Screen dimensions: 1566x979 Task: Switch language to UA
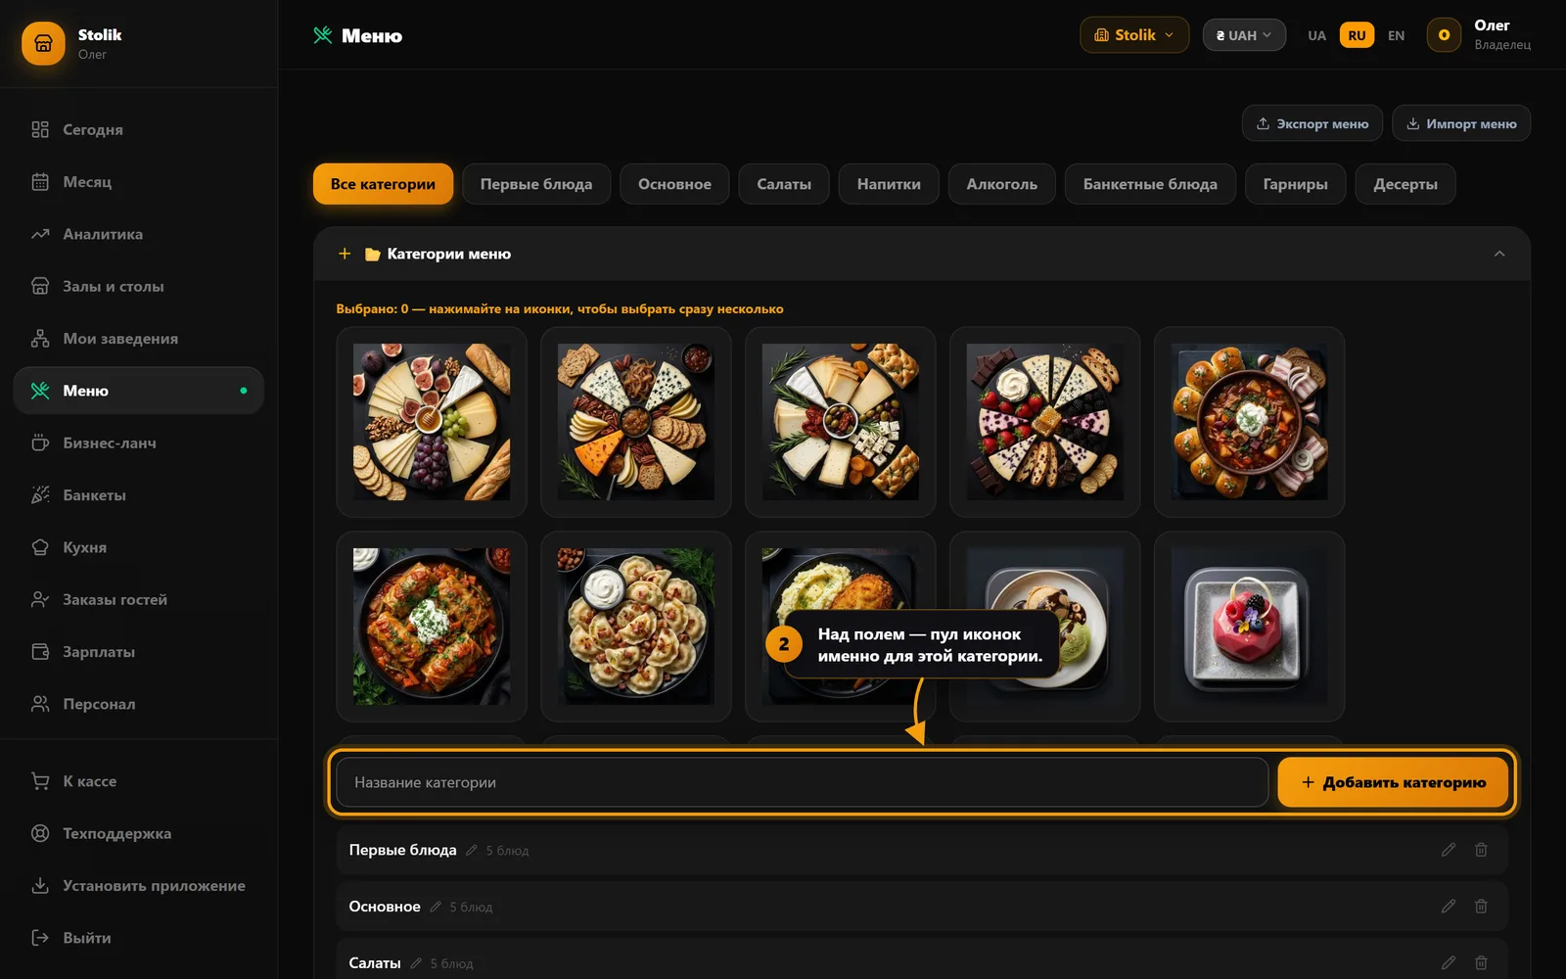tap(1316, 35)
